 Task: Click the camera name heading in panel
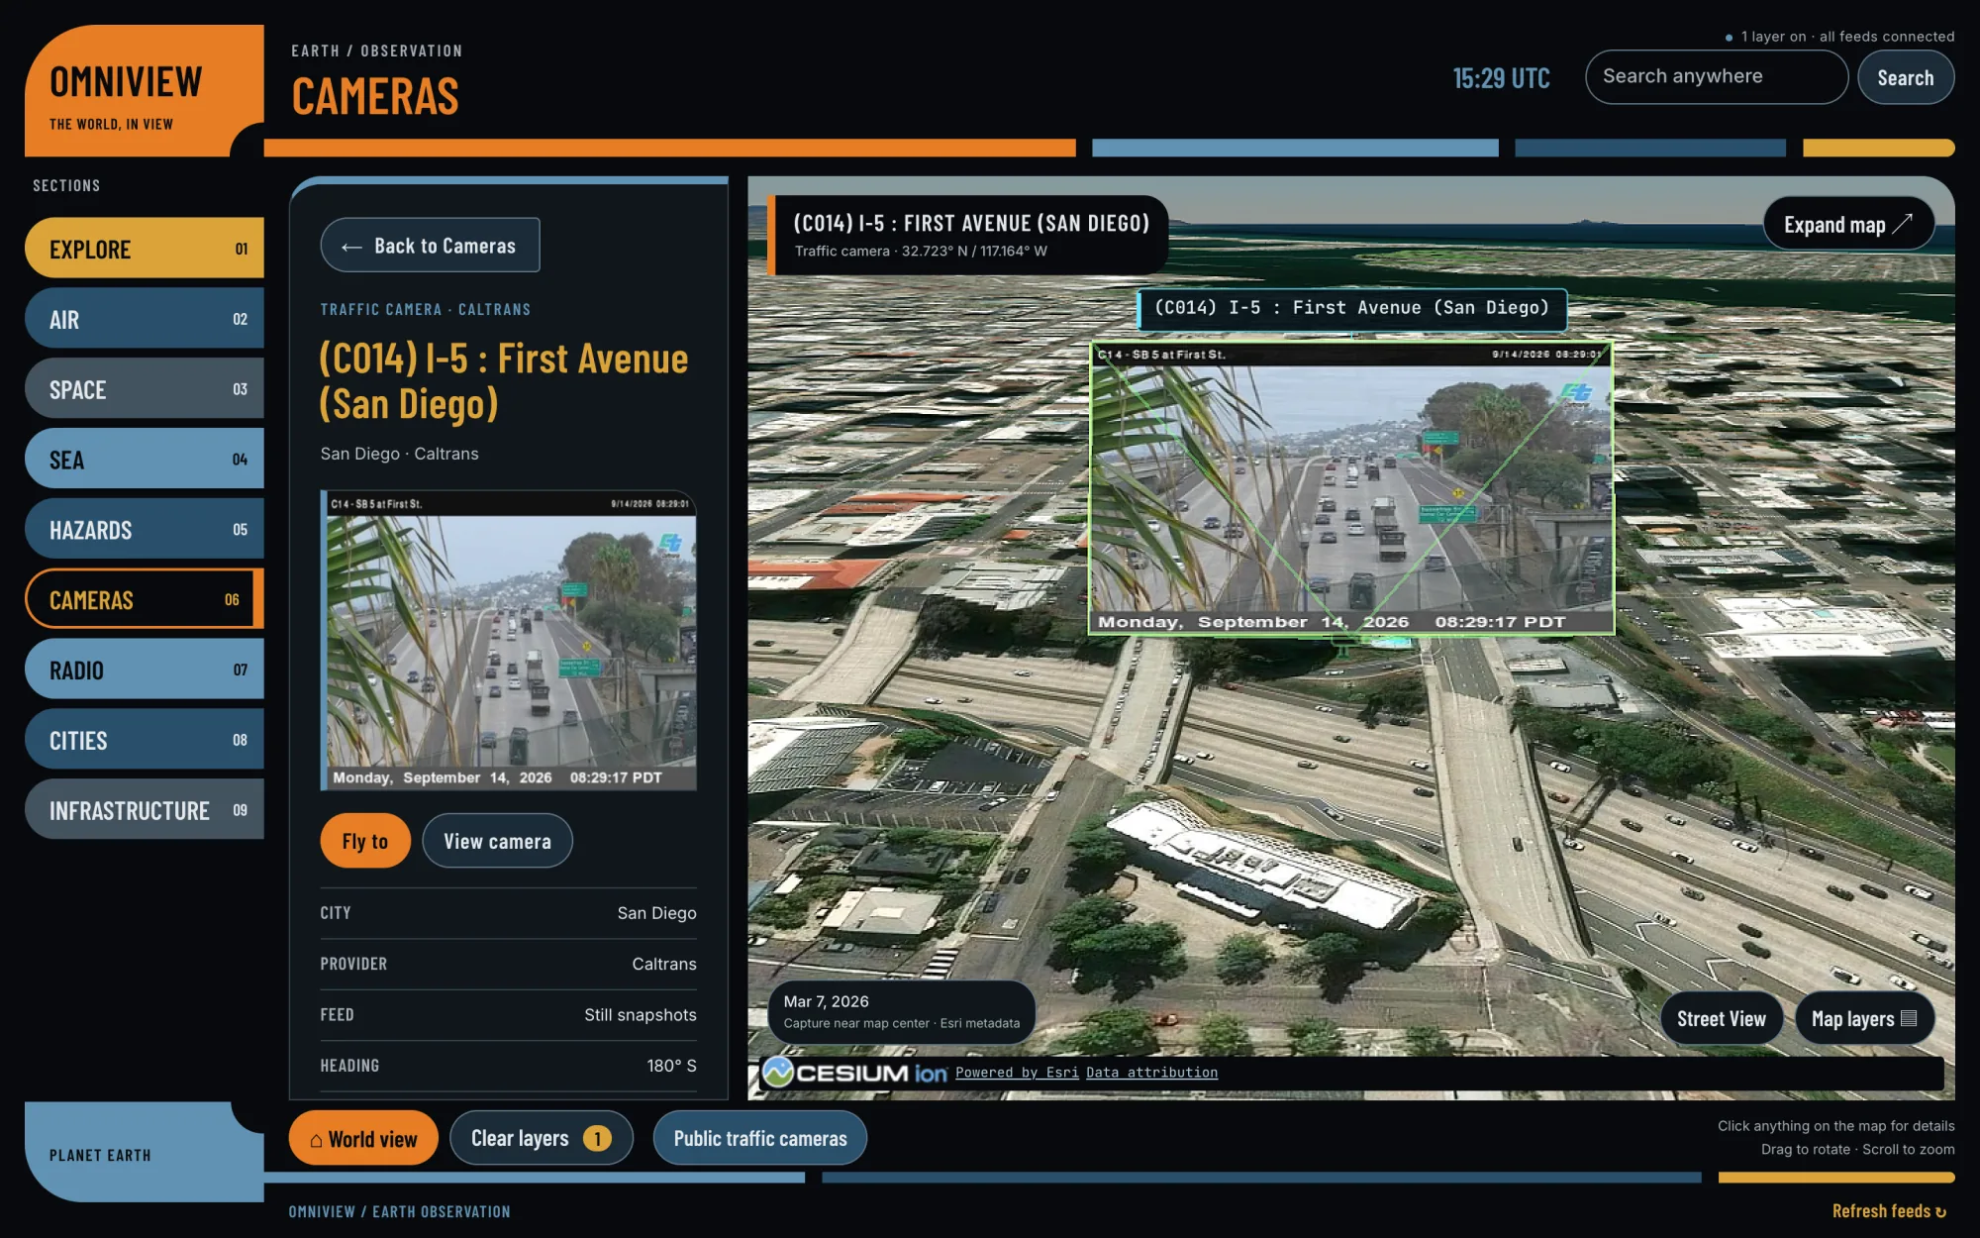[503, 381]
